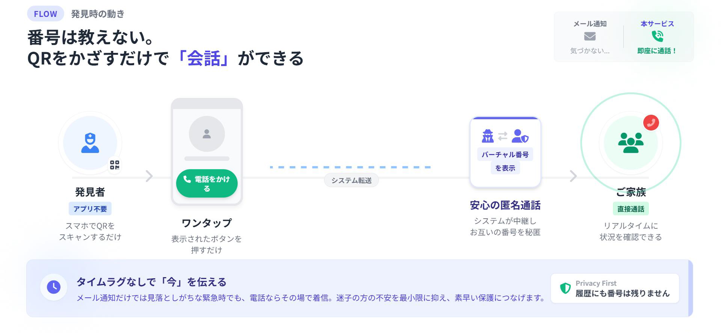Screen dimensions: 721x333
Task: Click the green family group icon
Action: [x=630, y=143]
